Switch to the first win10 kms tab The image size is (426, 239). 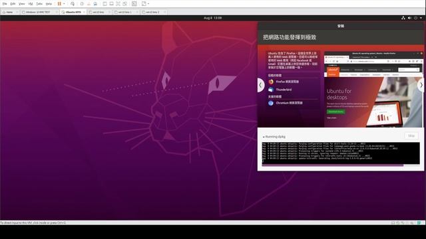(99, 12)
